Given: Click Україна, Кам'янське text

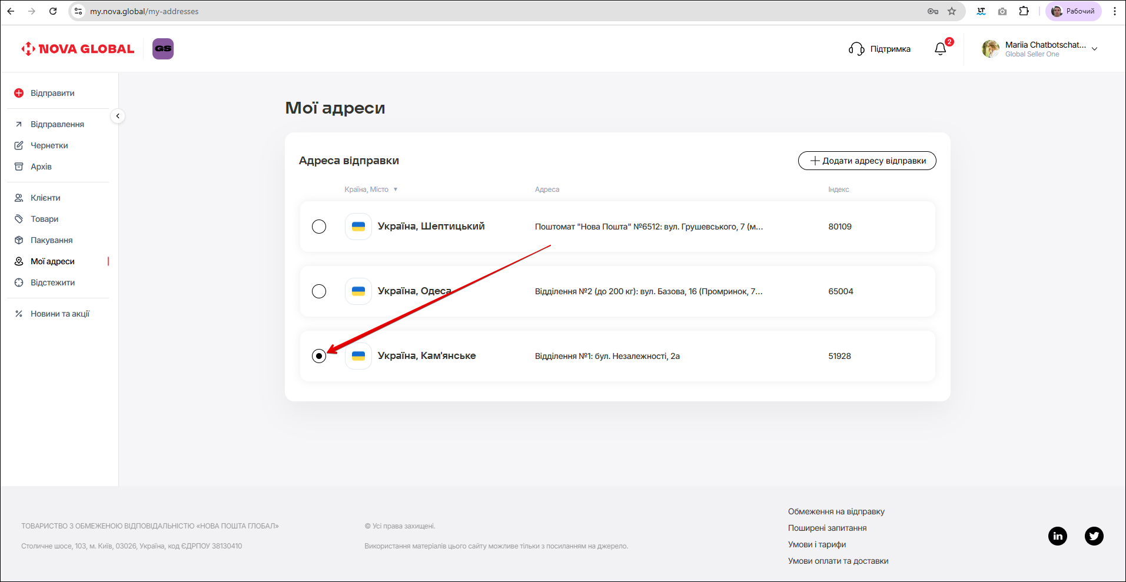Looking at the screenshot, I should click(x=427, y=356).
